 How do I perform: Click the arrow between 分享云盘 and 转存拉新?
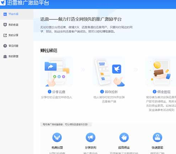coord(83,70)
